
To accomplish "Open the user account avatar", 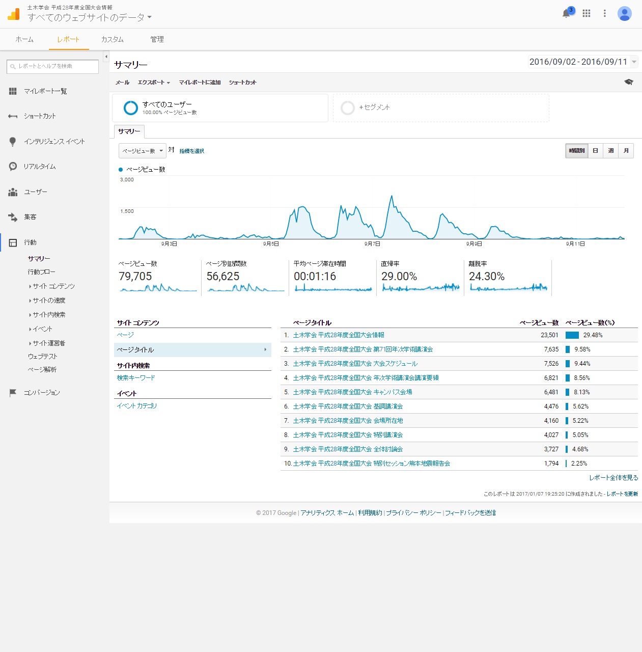I will tap(624, 14).
